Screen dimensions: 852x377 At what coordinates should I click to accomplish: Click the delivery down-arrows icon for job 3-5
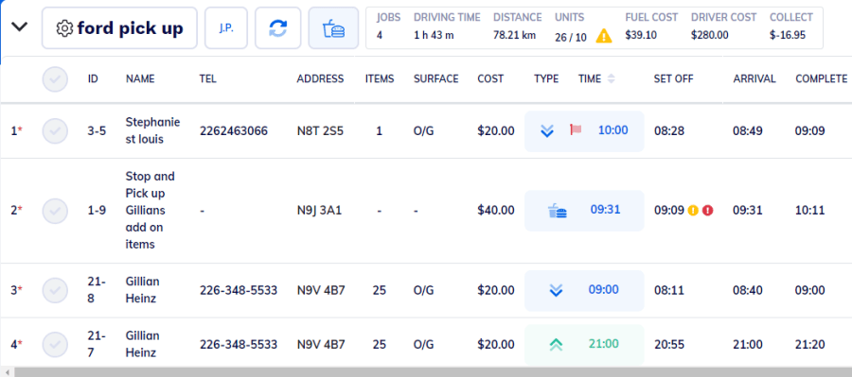coord(547,131)
